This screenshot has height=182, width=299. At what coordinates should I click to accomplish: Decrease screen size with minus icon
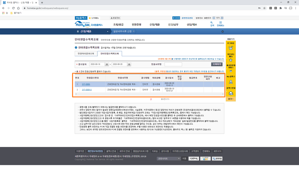(214, 18)
